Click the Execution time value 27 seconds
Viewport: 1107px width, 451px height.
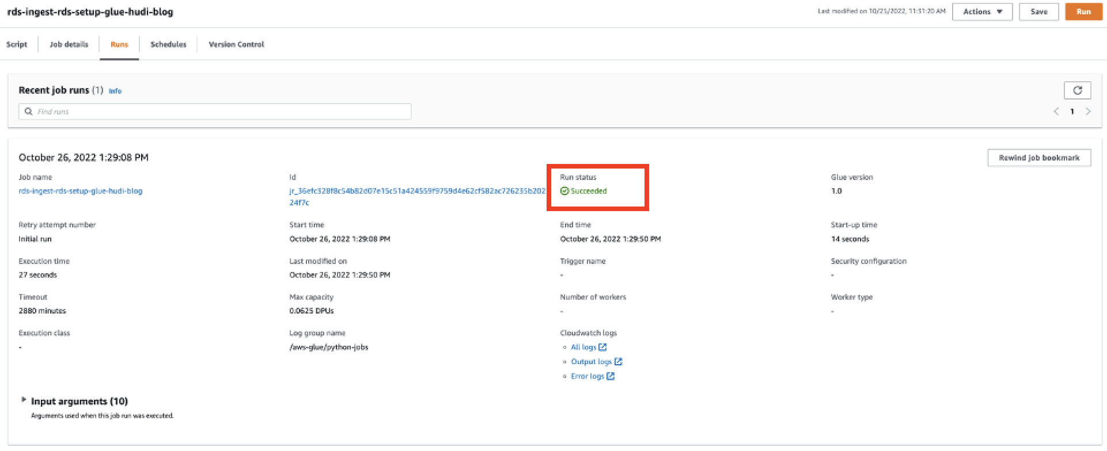coord(38,275)
